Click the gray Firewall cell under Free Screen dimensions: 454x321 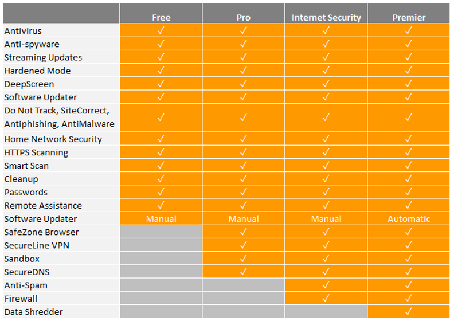pyautogui.click(x=161, y=298)
